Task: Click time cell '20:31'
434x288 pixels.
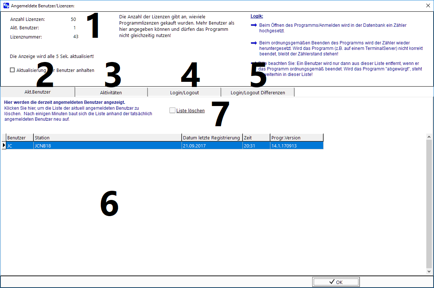Action: (x=256, y=146)
